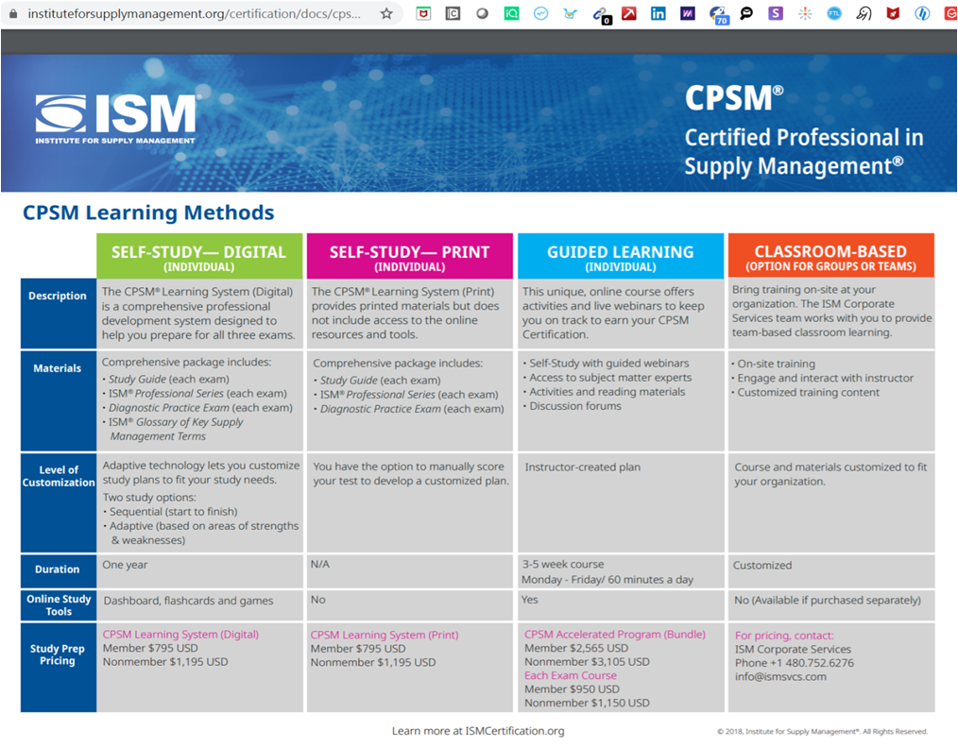Click the outlined bird extension icon

tap(864, 13)
